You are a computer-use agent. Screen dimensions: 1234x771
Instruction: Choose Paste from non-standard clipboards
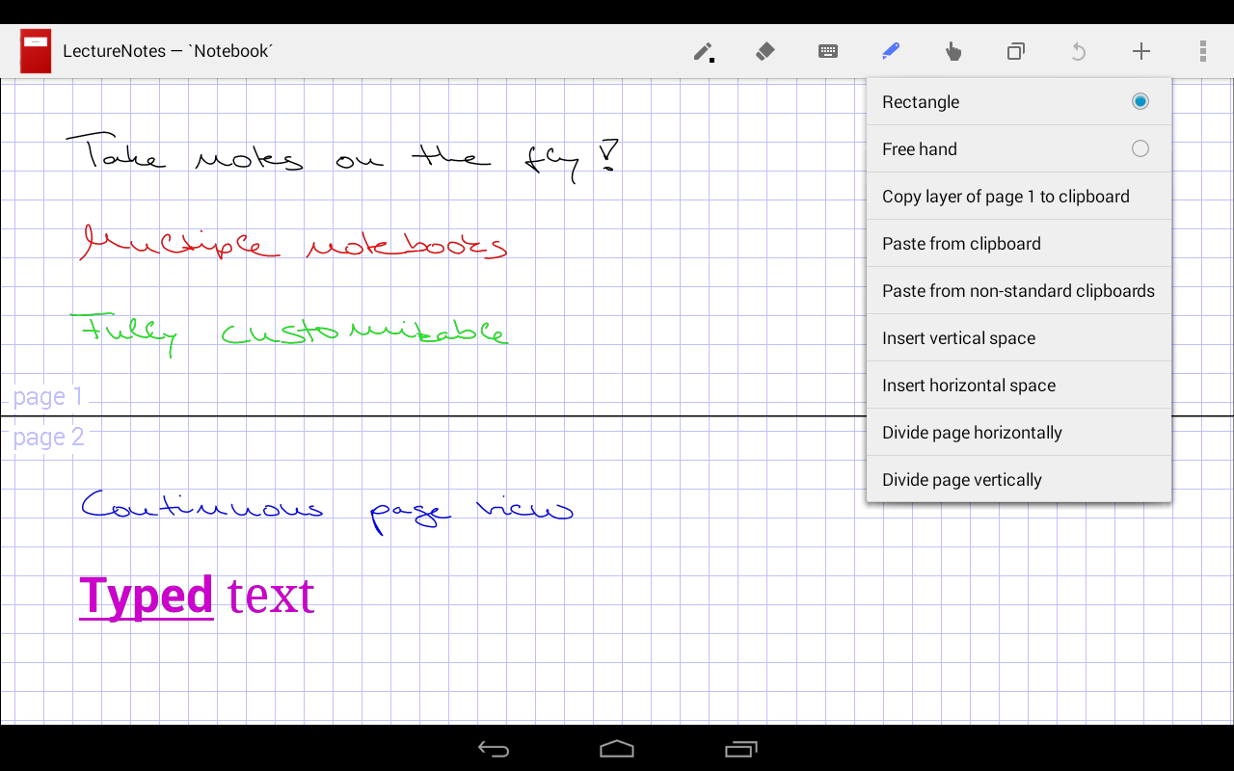[x=1018, y=290]
